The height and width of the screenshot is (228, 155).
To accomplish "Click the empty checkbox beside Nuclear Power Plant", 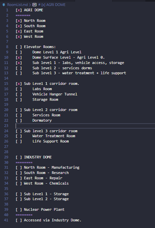I will point(19,209).
